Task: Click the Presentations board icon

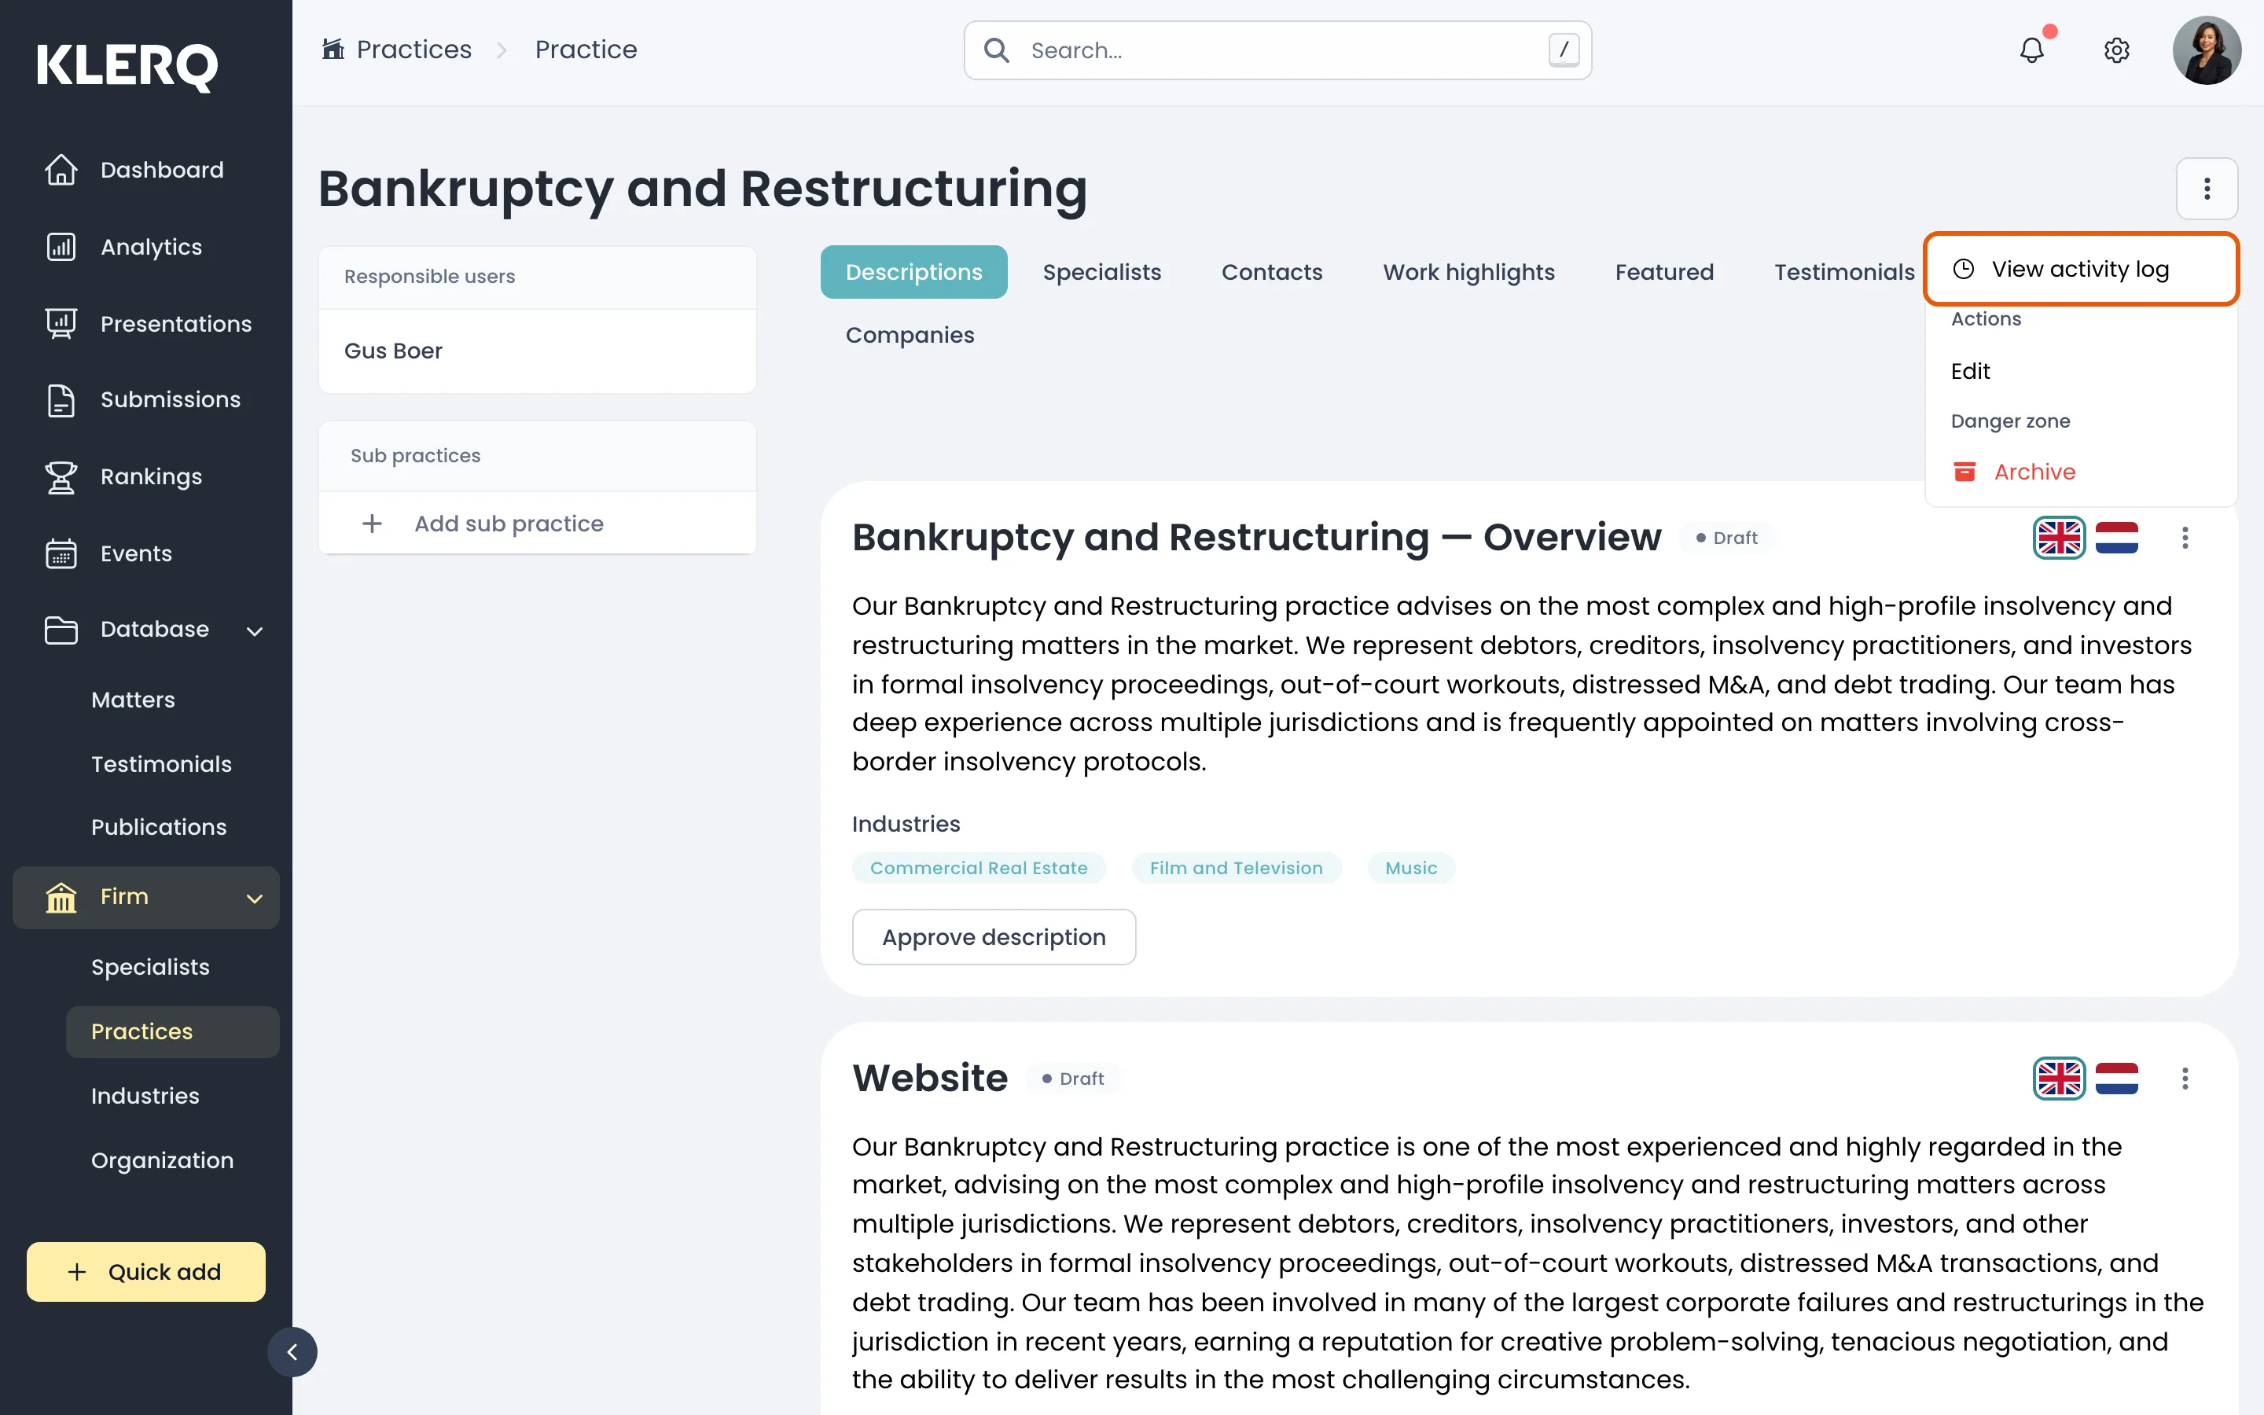Action: click(61, 324)
